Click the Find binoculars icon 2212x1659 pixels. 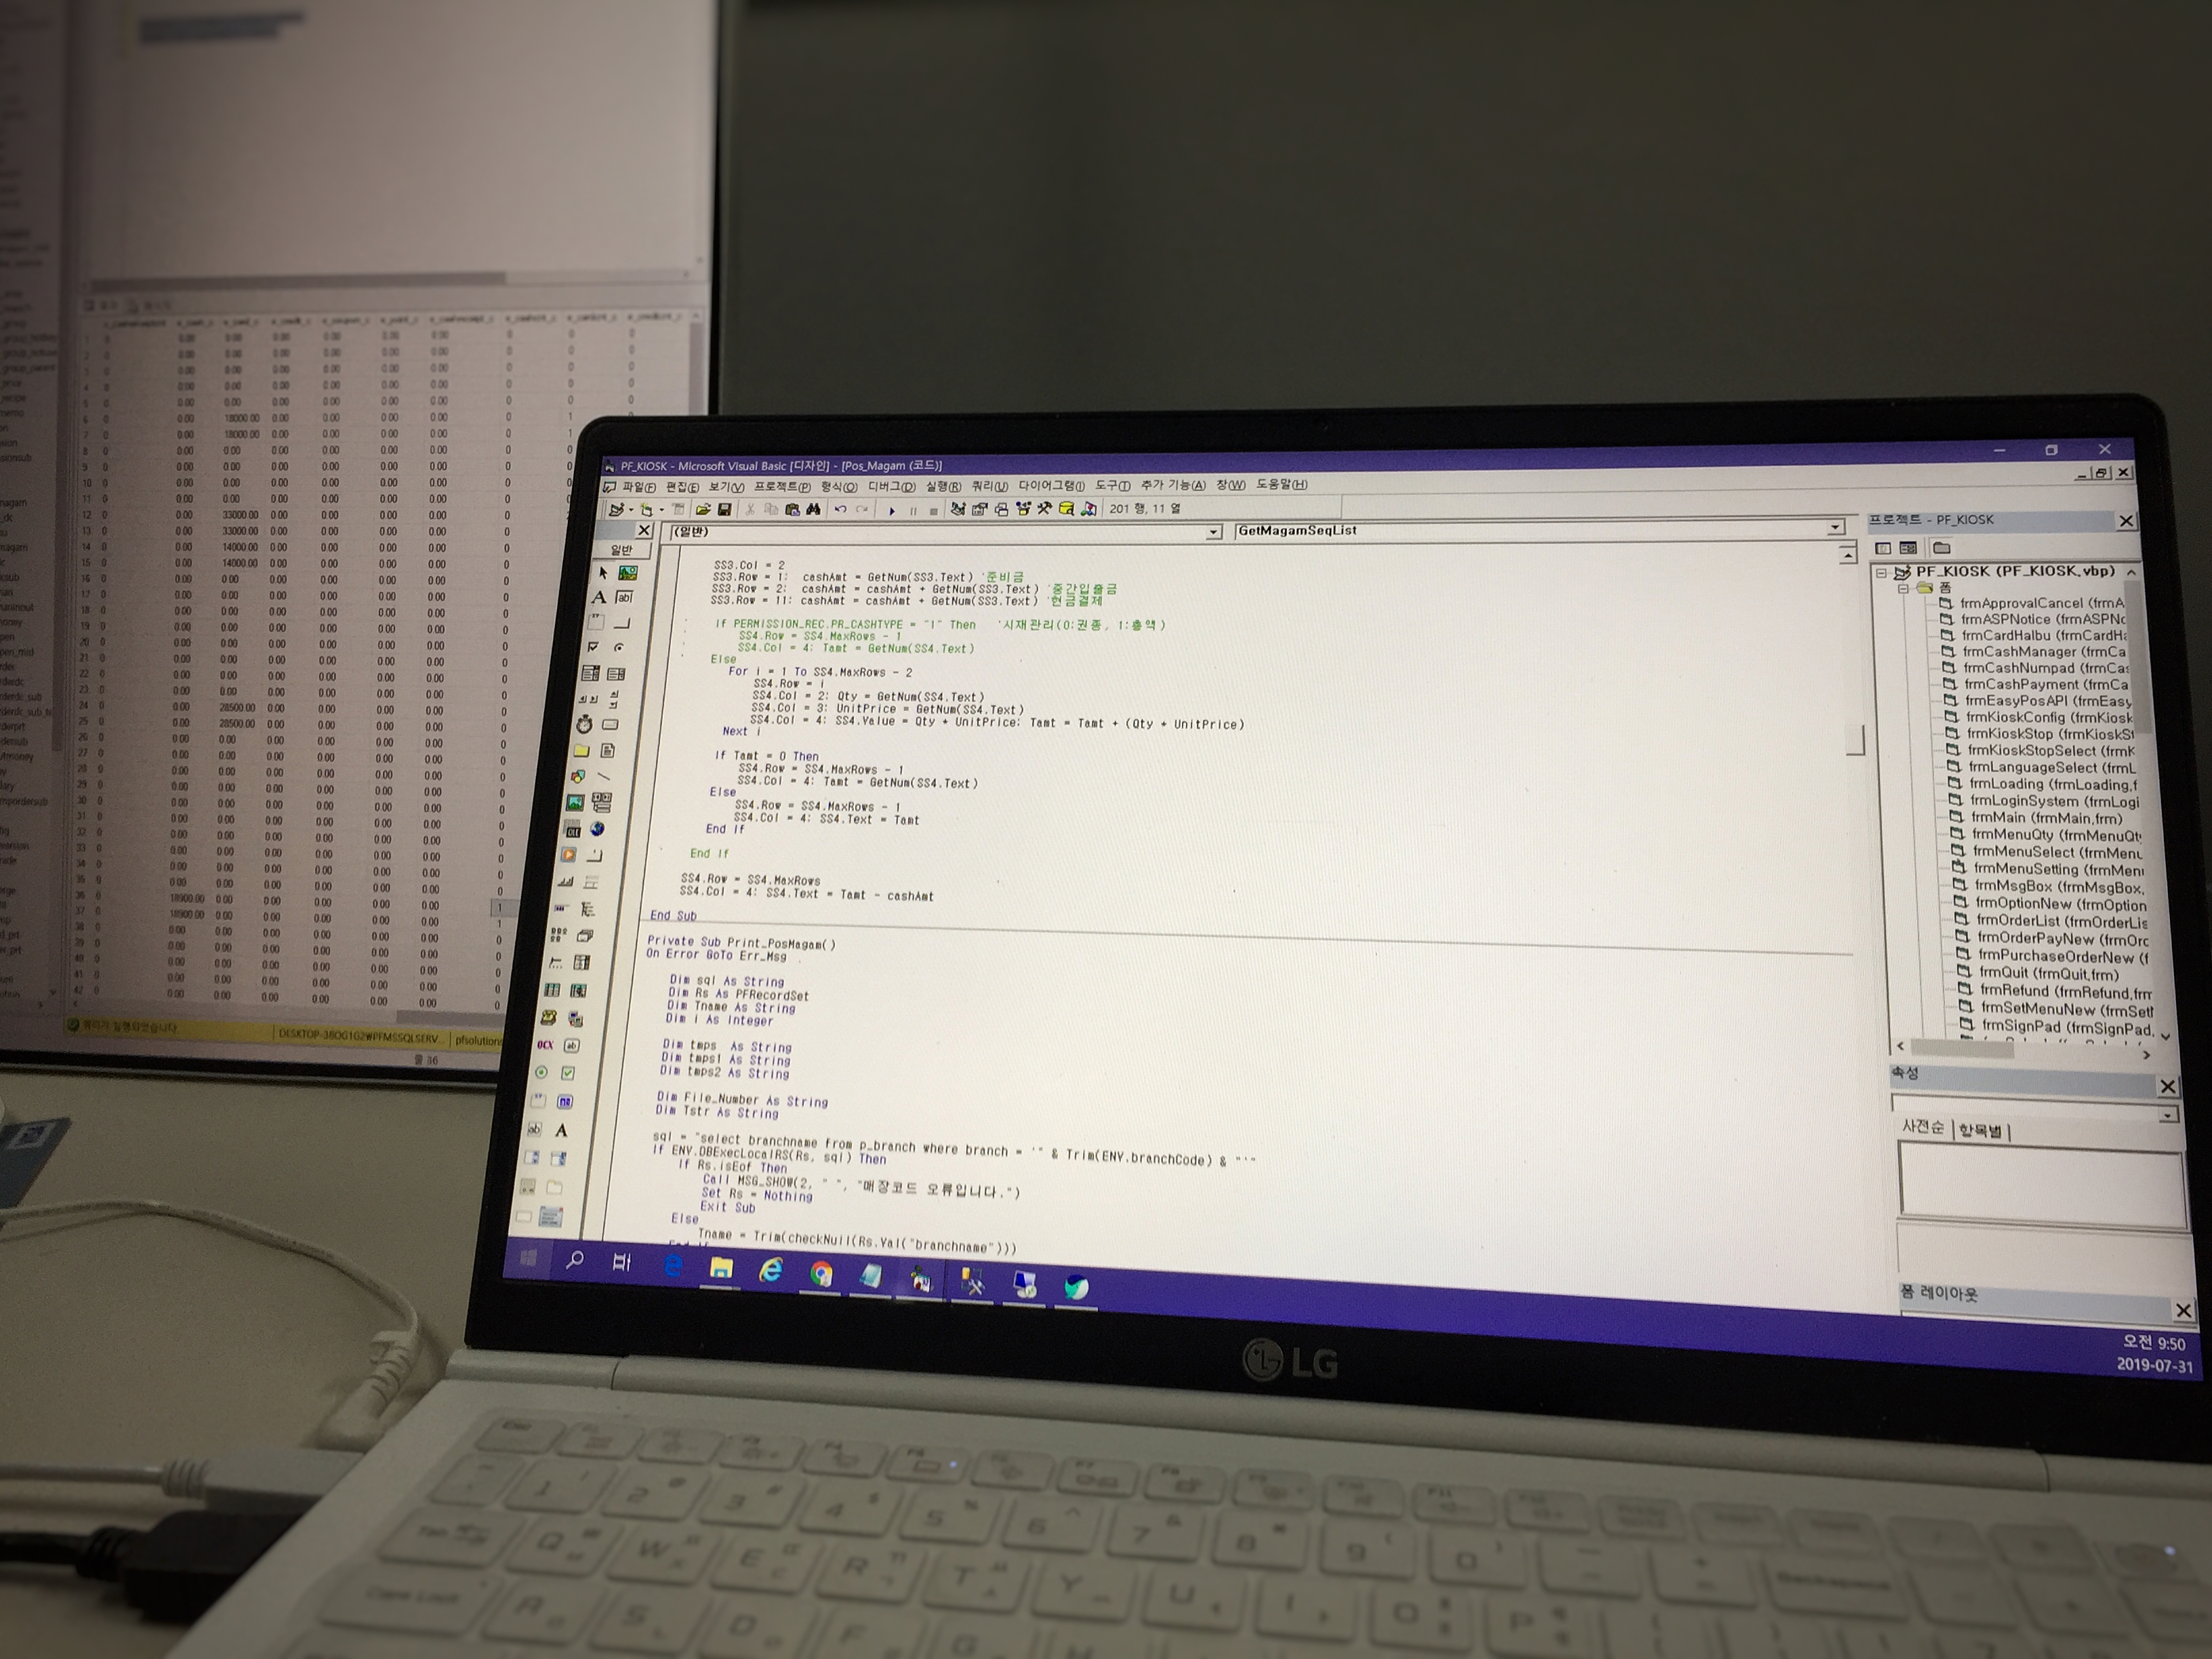(813, 510)
